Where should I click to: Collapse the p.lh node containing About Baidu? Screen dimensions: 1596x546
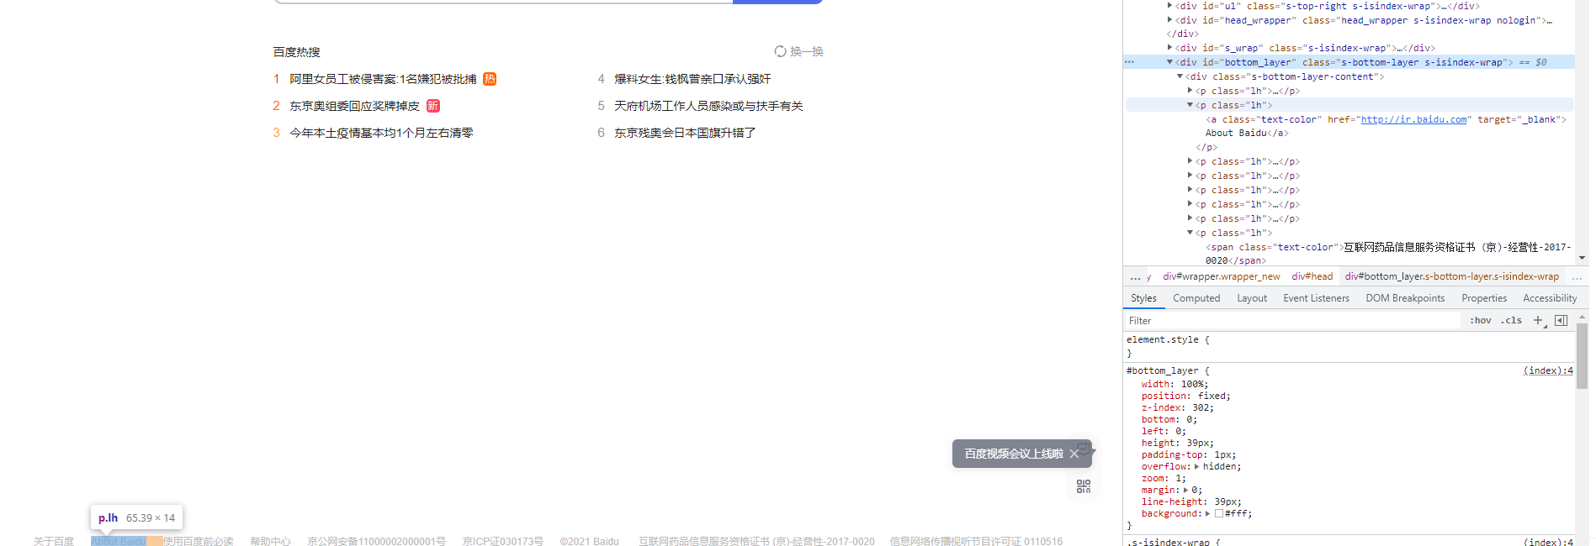pyautogui.click(x=1190, y=105)
